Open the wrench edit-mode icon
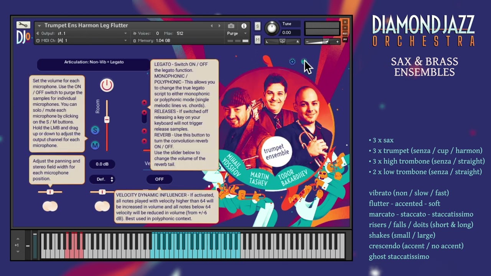491x276 pixels. click(x=23, y=25)
